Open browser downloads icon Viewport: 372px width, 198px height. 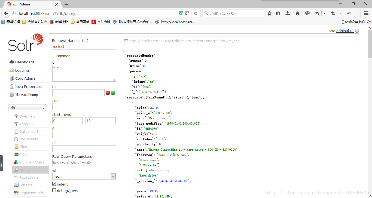(x=288, y=13)
